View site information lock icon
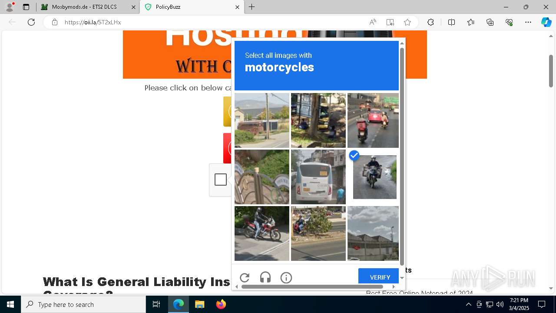This screenshot has width=556, height=313. [x=55, y=22]
